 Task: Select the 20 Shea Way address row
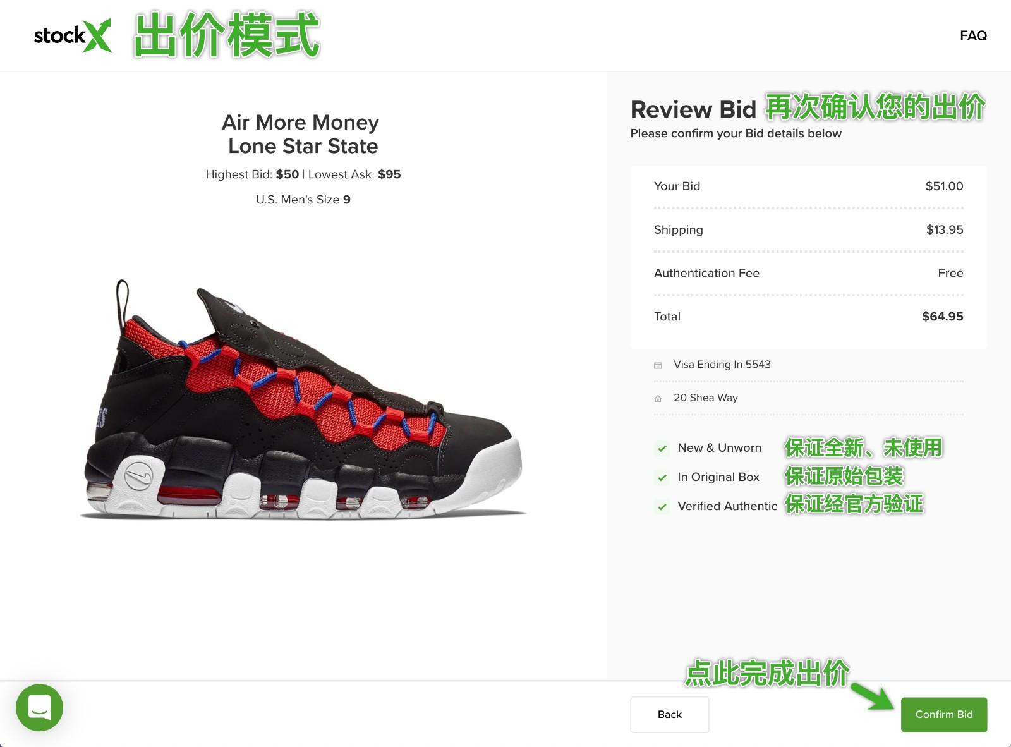coord(808,398)
